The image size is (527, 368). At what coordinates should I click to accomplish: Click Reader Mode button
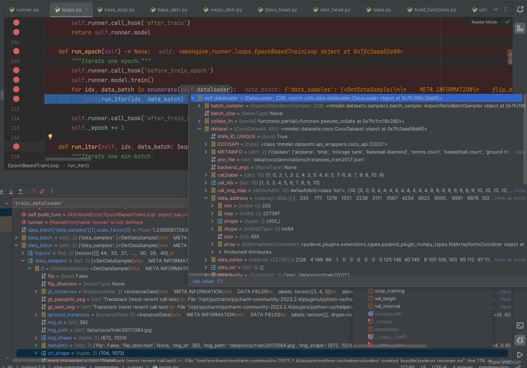[x=484, y=22]
